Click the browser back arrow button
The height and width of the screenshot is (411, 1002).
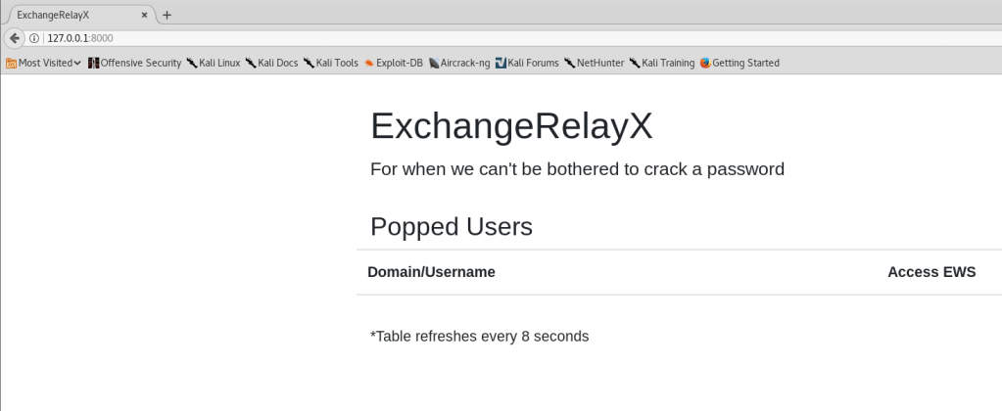click(x=14, y=38)
